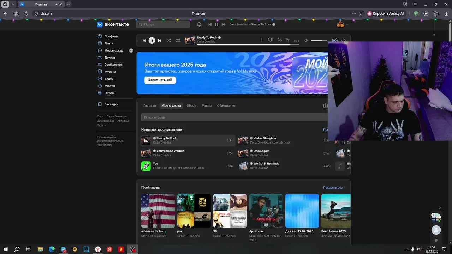The width and height of the screenshot is (452, 254).
Task: Open a new browser tab with plus
Action: tap(69, 4)
